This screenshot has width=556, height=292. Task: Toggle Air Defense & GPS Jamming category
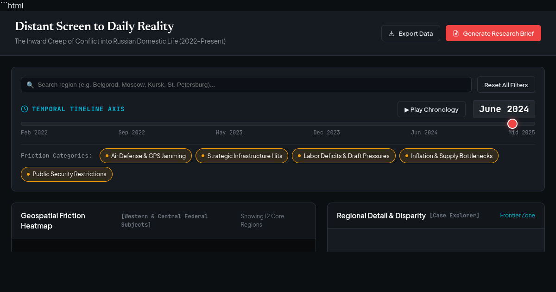[145, 156]
